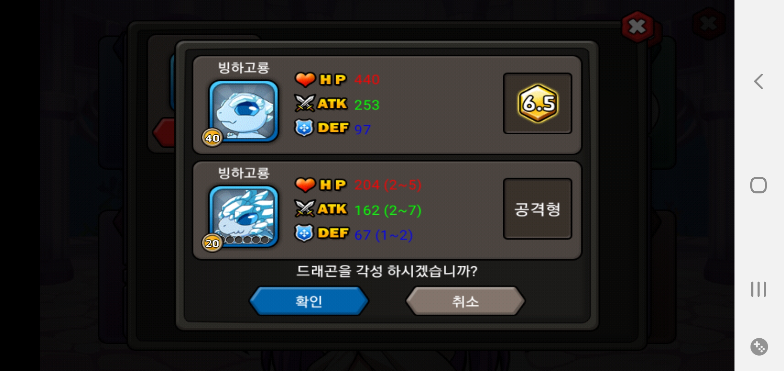Tap the level 40 badge on the top portrait
Image resolution: width=784 pixels, height=371 pixels.
click(212, 138)
